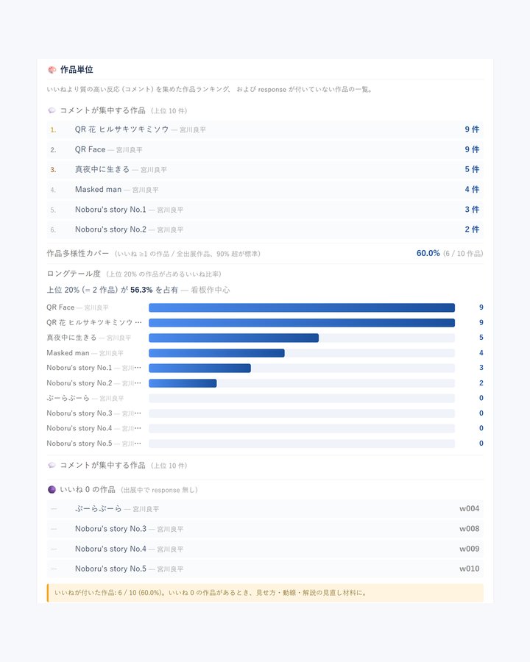
Task: Click the speech bubble icon above the ranking
Action: tap(52, 110)
